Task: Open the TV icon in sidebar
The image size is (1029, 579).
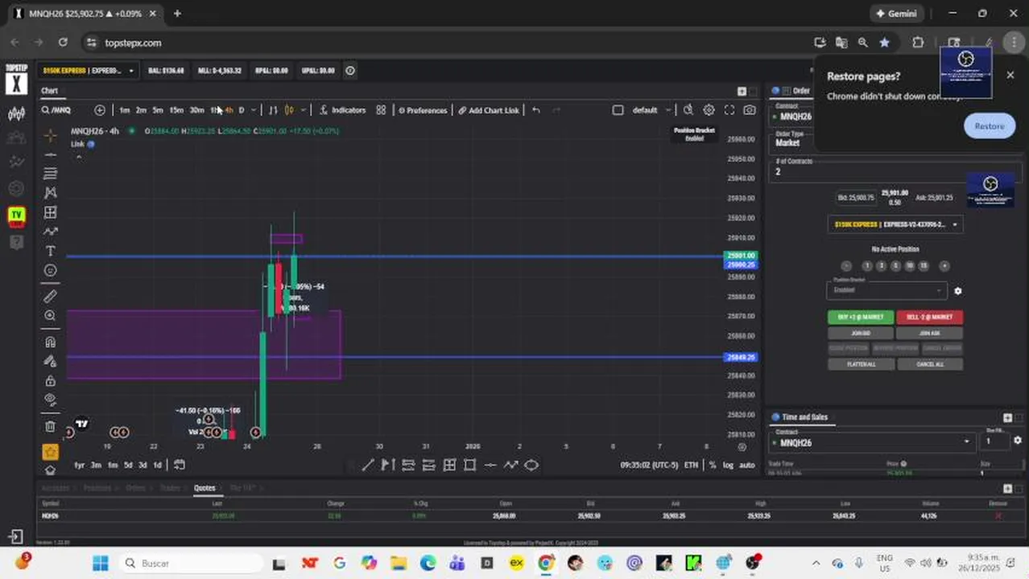Action: pyautogui.click(x=16, y=215)
